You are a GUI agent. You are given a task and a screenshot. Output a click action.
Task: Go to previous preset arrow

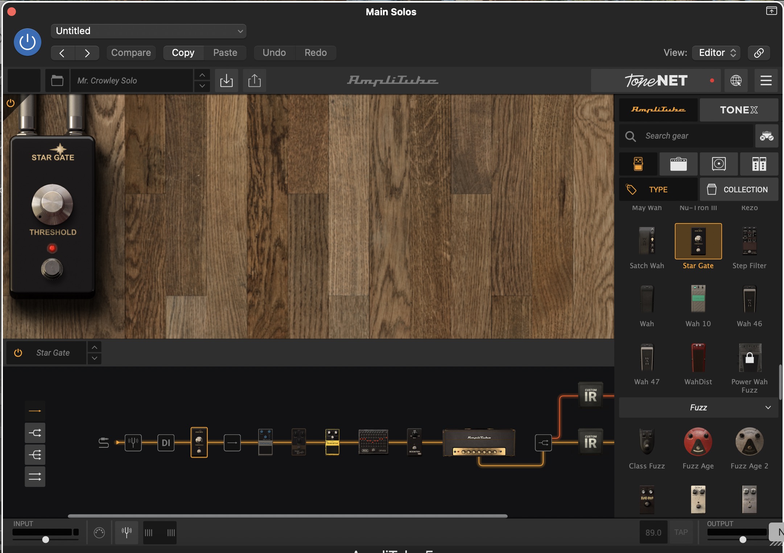pyautogui.click(x=63, y=53)
